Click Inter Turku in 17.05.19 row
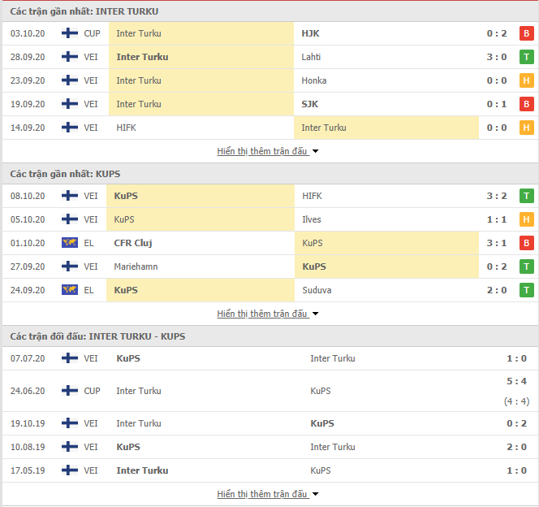 point(142,470)
